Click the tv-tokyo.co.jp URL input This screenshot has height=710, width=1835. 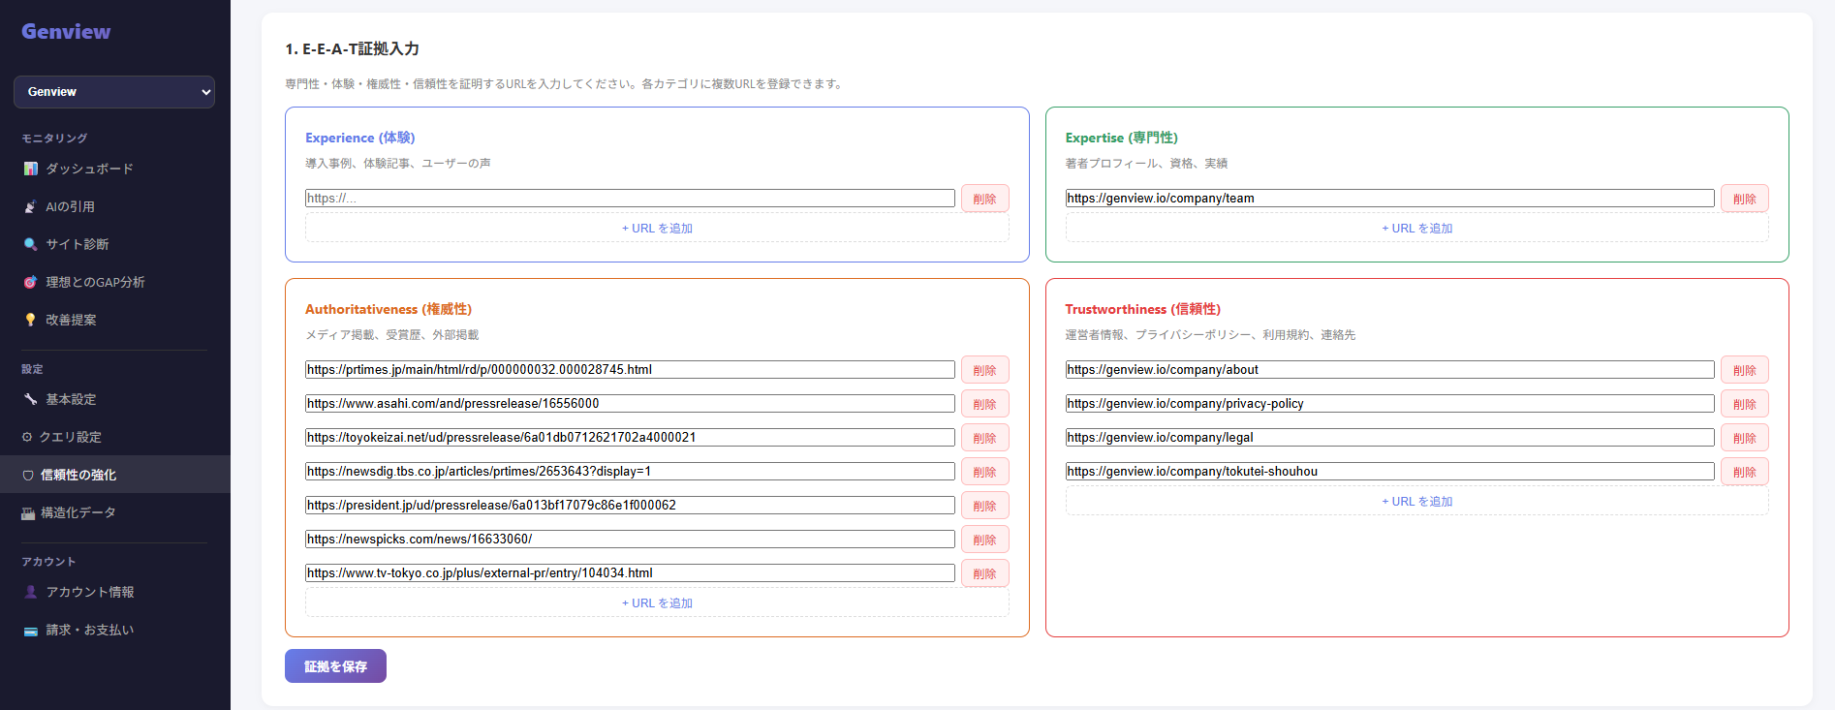(630, 573)
